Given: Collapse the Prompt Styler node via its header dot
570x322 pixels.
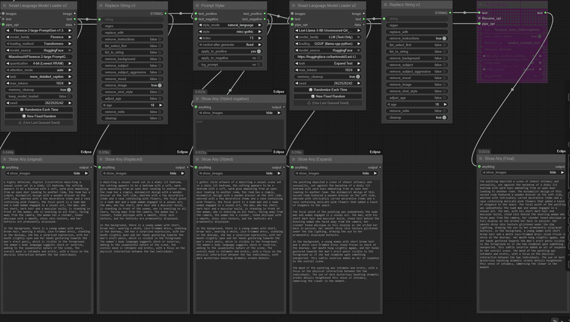Looking at the screenshot, I should (197, 6).
